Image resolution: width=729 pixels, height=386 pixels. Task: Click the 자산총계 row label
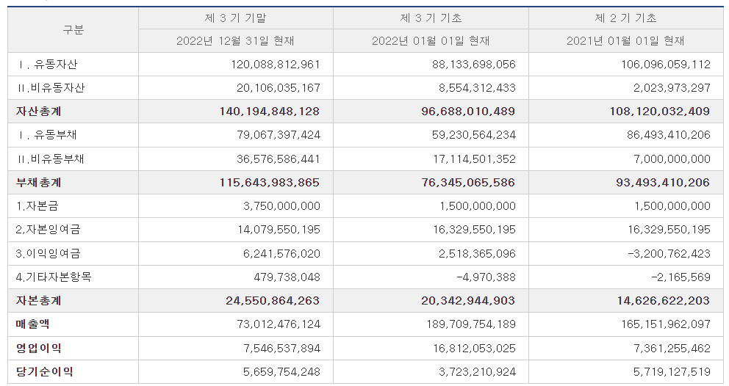39,112
